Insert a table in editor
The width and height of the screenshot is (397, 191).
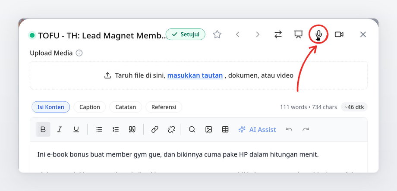(x=225, y=129)
